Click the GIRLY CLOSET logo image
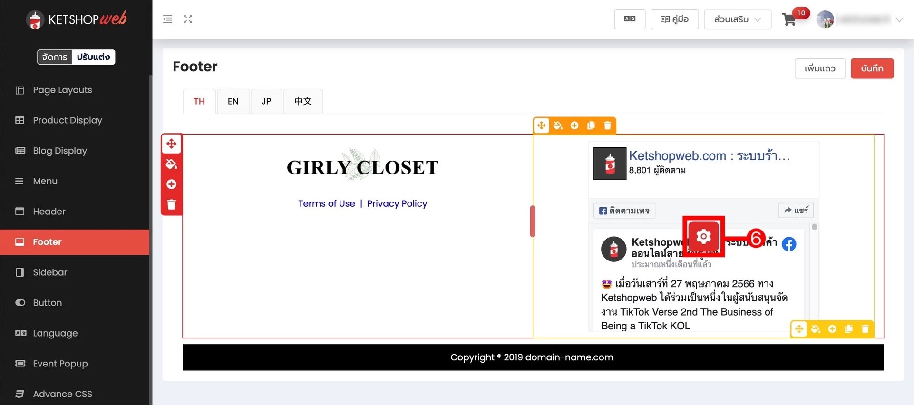 (362, 165)
